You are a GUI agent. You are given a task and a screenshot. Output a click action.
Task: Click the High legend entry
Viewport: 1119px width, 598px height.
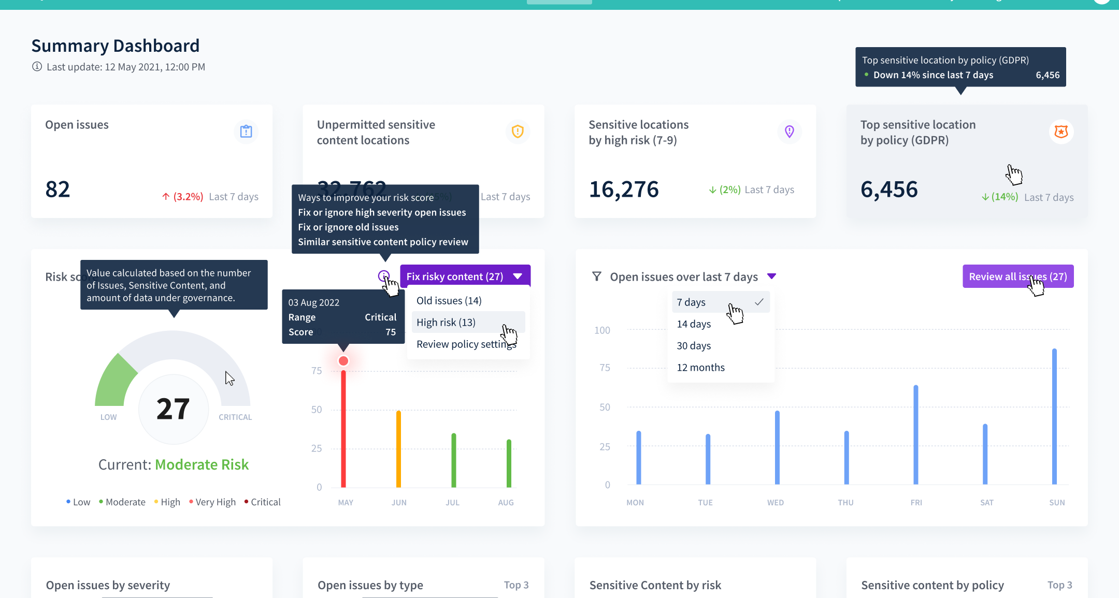167,502
